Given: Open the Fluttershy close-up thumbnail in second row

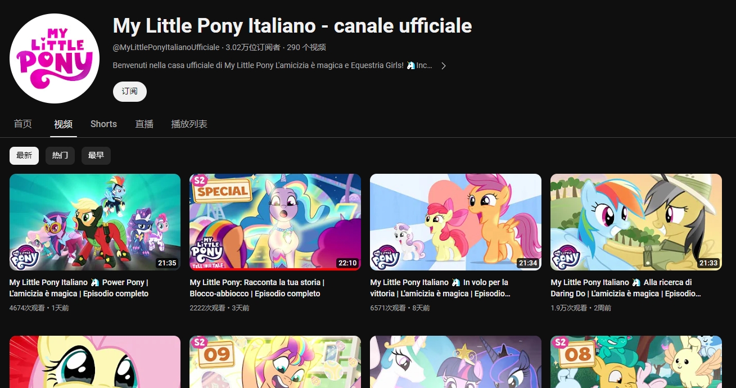Looking at the screenshot, I should coord(95,362).
